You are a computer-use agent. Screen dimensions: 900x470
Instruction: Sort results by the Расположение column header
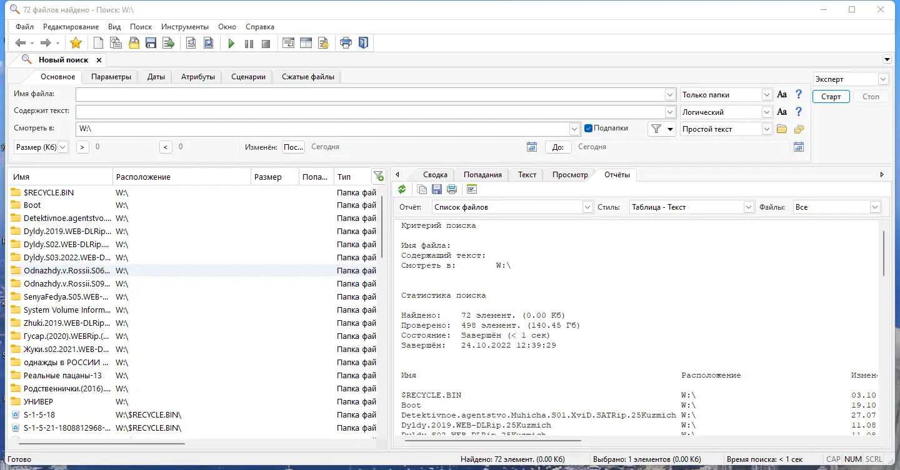[182, 177]
